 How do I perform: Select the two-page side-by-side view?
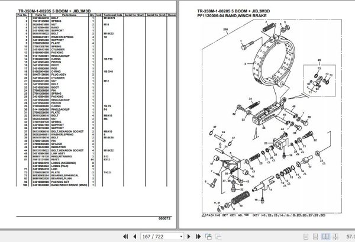pos(325,237)
